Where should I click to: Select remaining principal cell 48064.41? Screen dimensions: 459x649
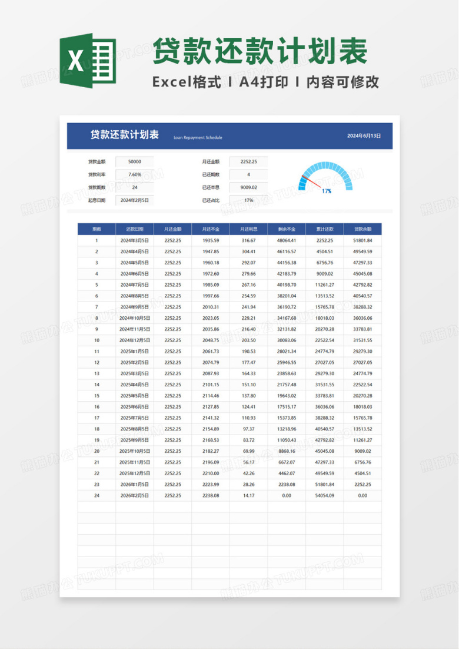(287, 240)
